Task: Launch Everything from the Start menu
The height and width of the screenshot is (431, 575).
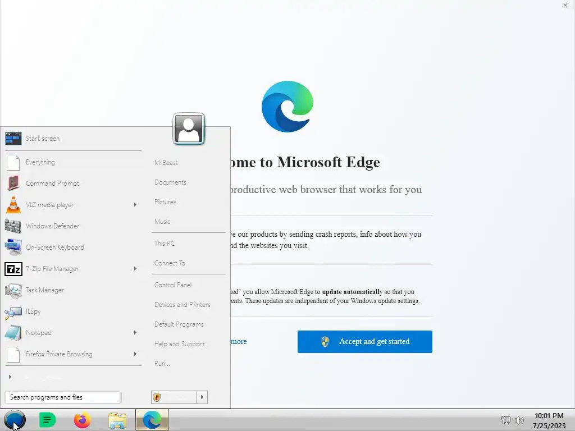Action: point(40,162)
